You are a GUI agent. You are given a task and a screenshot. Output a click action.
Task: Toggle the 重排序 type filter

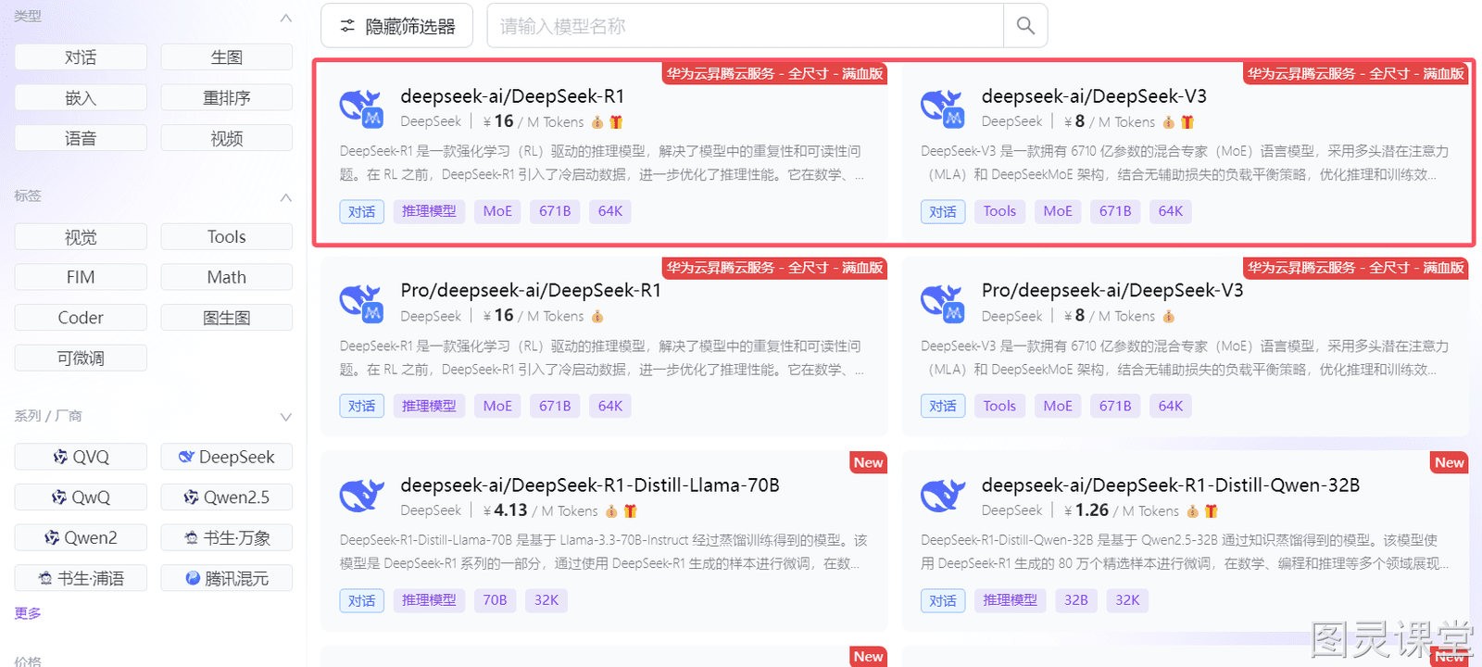227,97
